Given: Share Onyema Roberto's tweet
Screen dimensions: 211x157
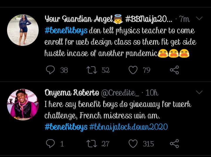Looking at the screenshot, I should pyautogui.click(x=174, y=144).
